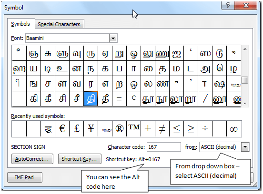This screenshot has height=194, width=263.
Task: Select the less-than-or-equal ≤ recent symbol
Action: (x=176, y=129)
